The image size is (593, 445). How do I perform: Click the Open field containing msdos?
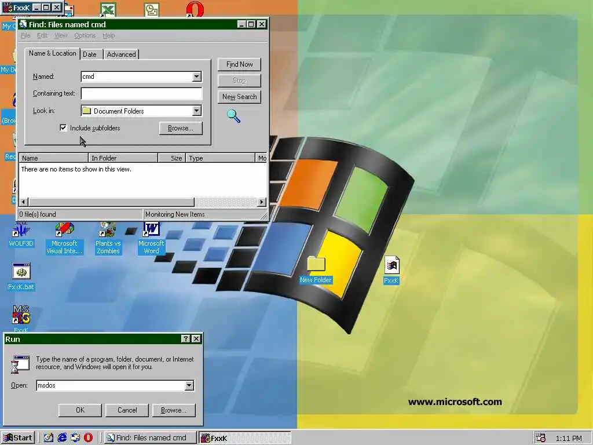[x=111, y=385]
